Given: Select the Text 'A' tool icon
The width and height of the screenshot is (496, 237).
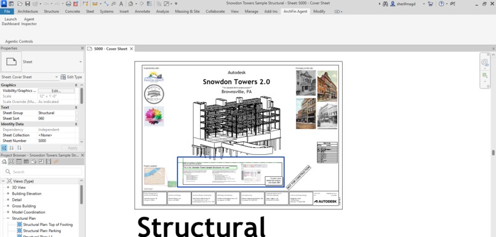Looking at the screenshot, I should [121, 4].
